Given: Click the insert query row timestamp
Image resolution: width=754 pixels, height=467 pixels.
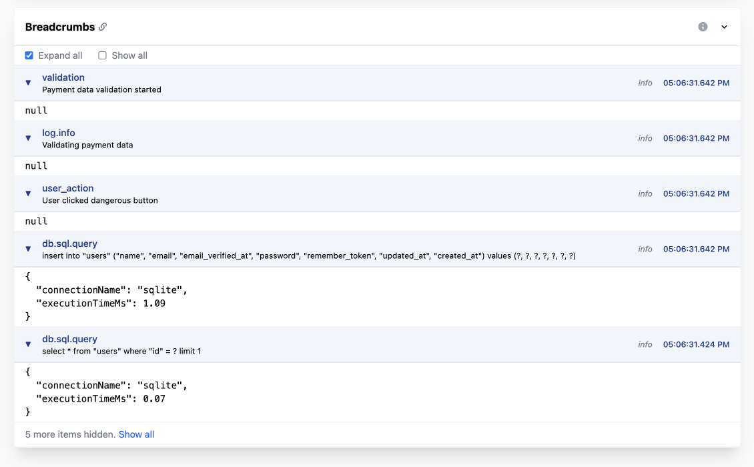Looking at the screenshot, I should coord(696,249).
